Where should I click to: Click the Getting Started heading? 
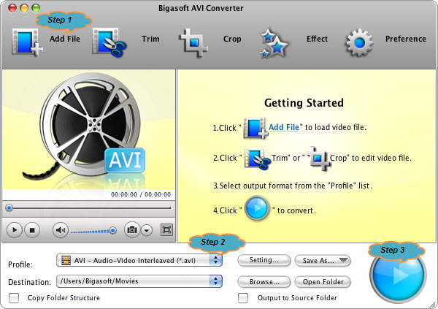304,102
